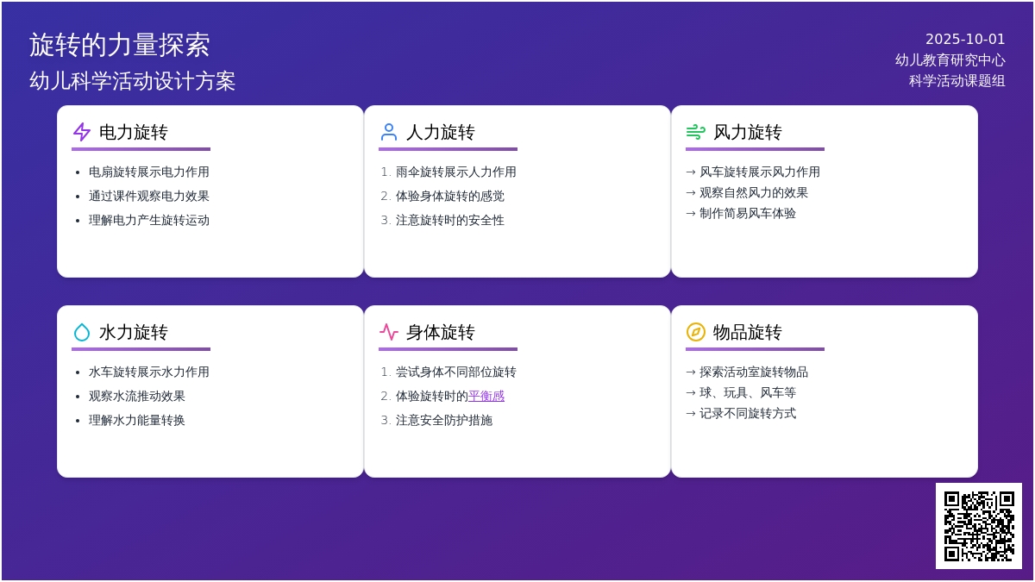Screen dimensions: 1035x582
Task: Click the lightning bolt icon beside 电力旋转
Action: [82, 132]
